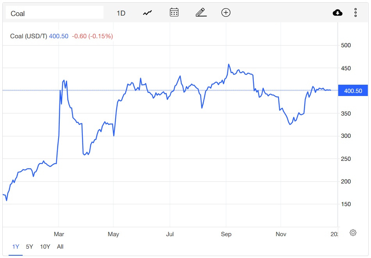The image size is (371, 258).
Task: Download chart data via cloud icon
Action: (x=337, y=13)
